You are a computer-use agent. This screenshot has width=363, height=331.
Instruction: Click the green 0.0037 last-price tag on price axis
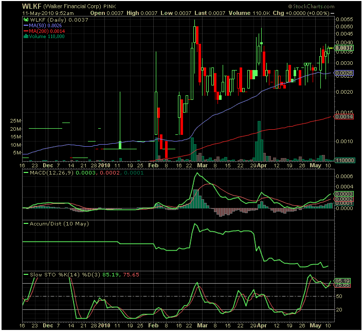pyautogui.click(x=344, y=48)
